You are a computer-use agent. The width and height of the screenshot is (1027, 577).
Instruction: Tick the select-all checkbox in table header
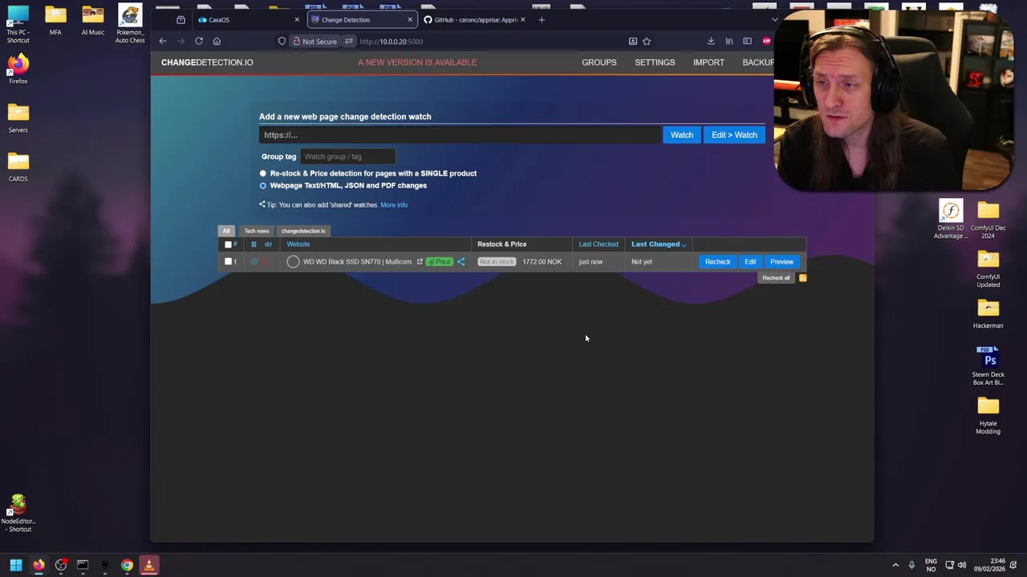(x=228, y=244)
